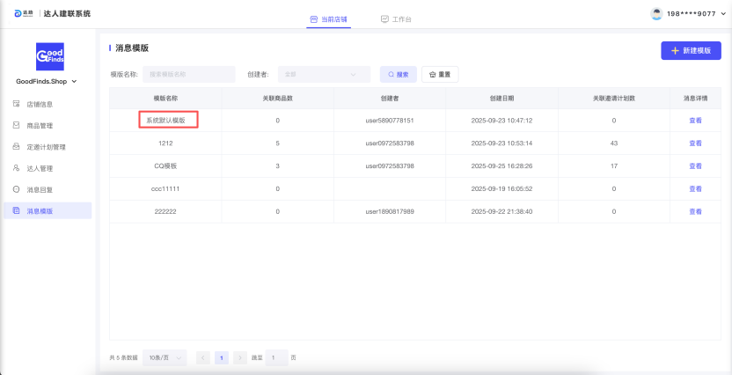Click the 达人管理 sidebar icon

tap(17, 168)
